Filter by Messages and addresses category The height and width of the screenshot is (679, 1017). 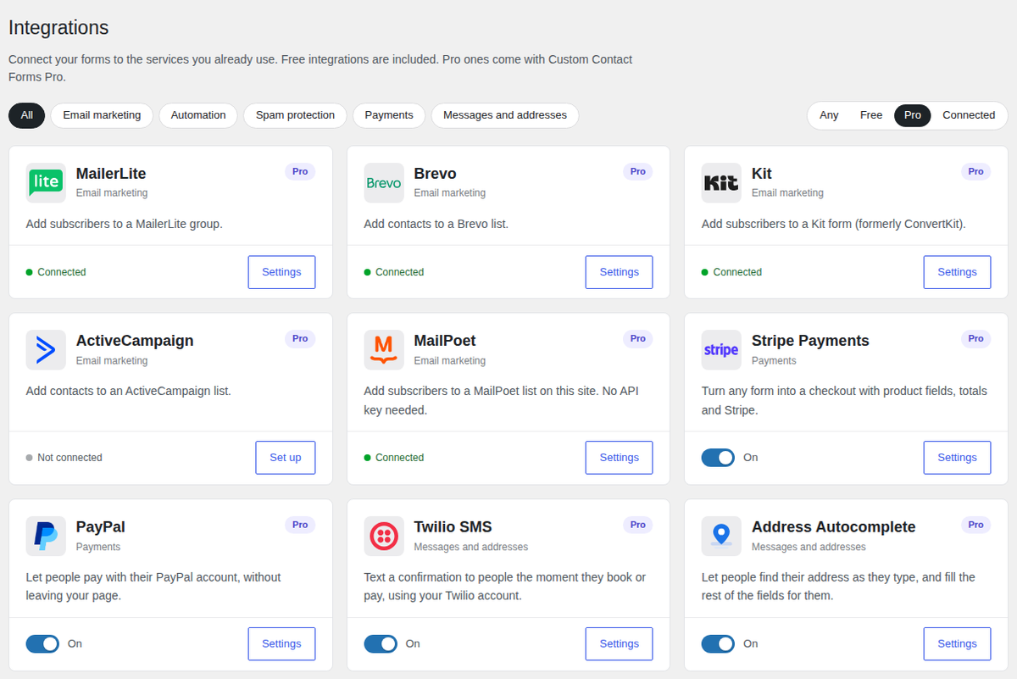(505, 115)
